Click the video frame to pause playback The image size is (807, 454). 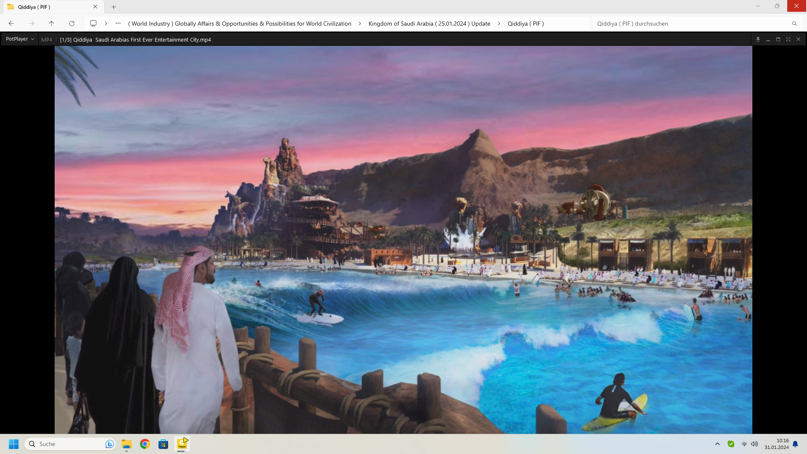(403, 240)
